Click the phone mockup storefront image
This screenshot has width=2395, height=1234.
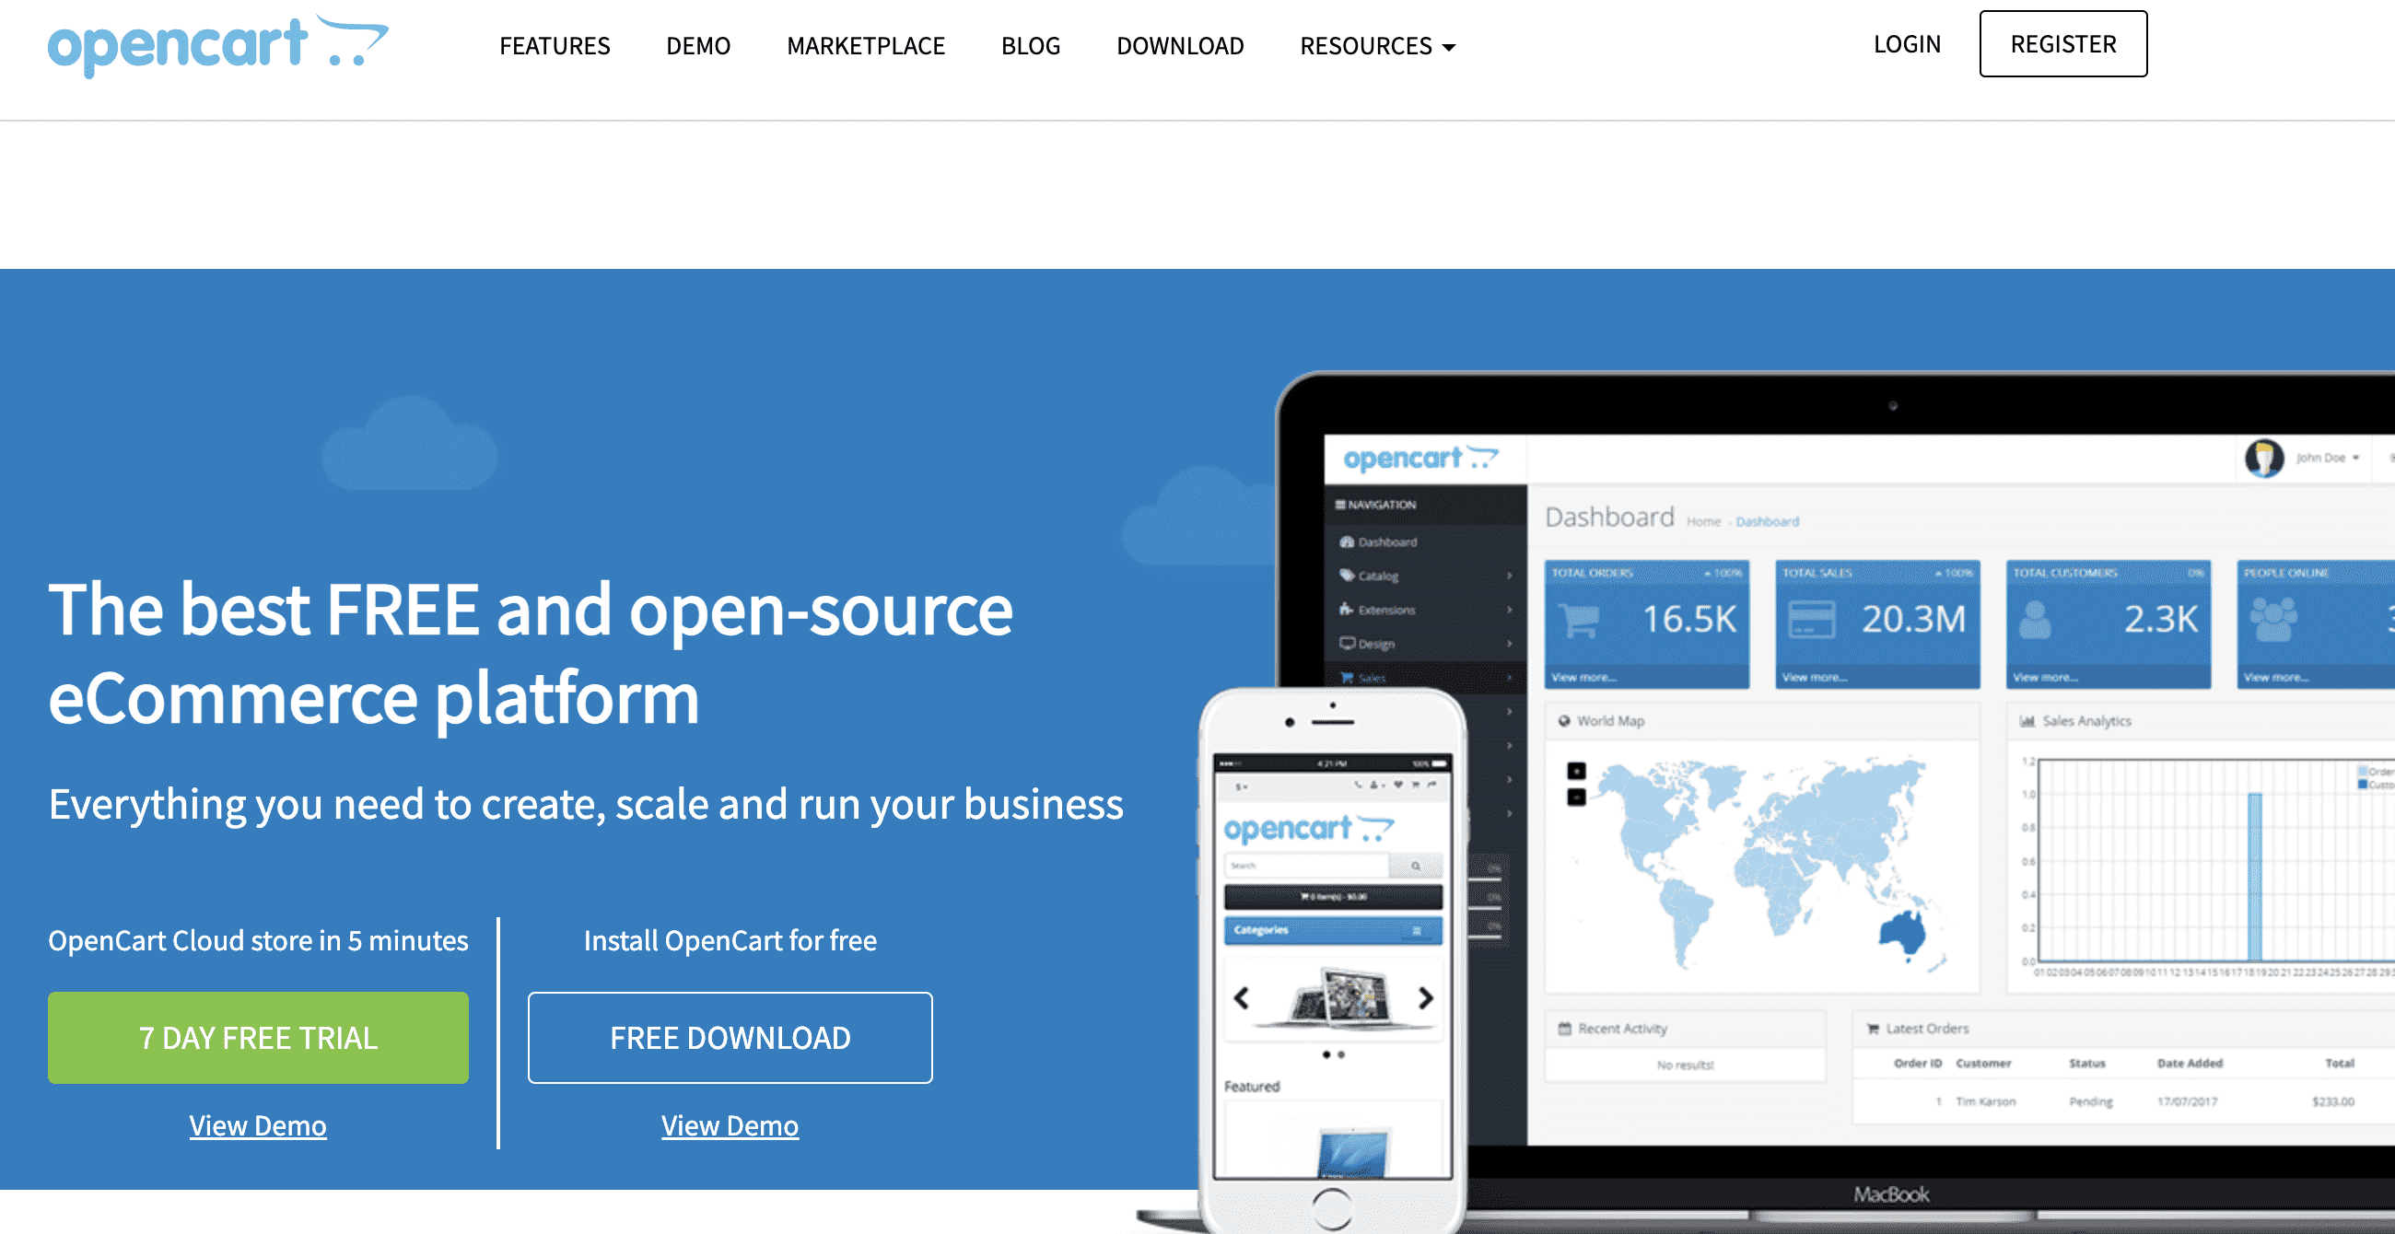[1332, 966]
